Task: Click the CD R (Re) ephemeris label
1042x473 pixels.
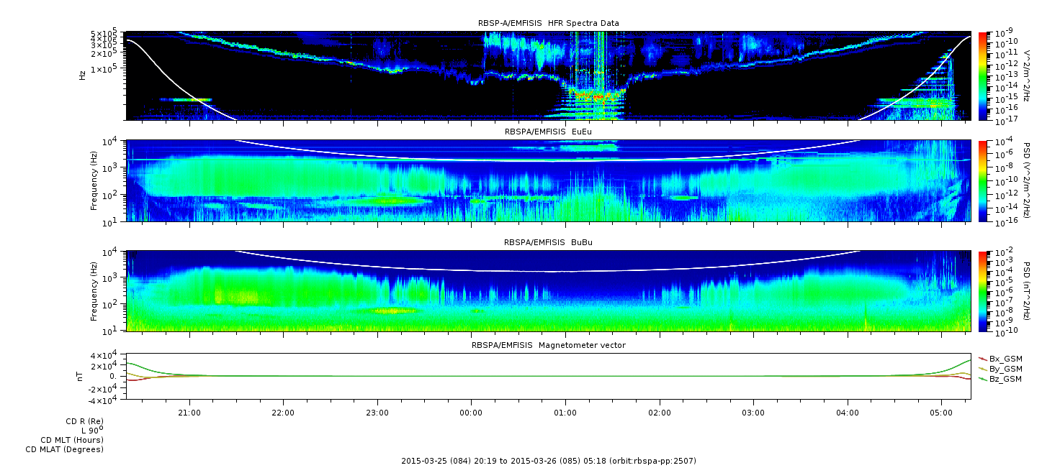Action: [84, 421]
